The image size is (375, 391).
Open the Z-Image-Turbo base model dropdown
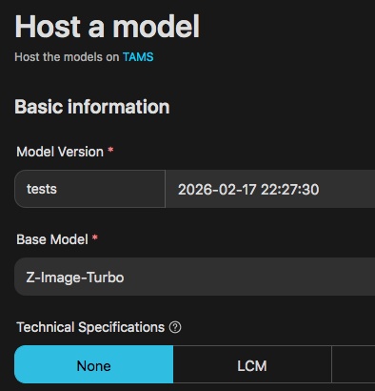point(195,277)
